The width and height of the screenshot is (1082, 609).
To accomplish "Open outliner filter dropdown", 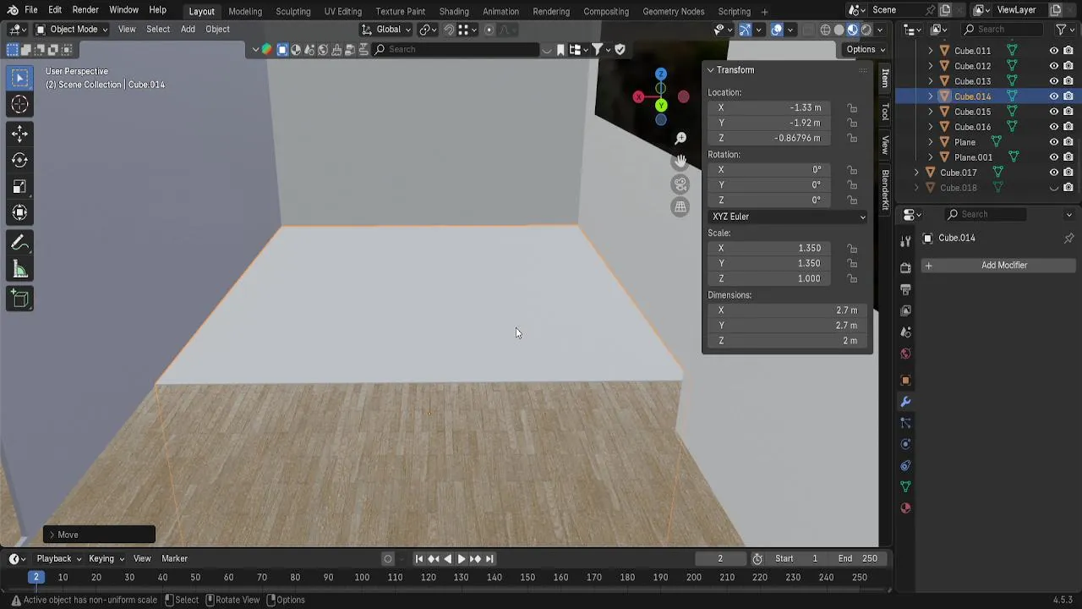I will click(1064, 30).
